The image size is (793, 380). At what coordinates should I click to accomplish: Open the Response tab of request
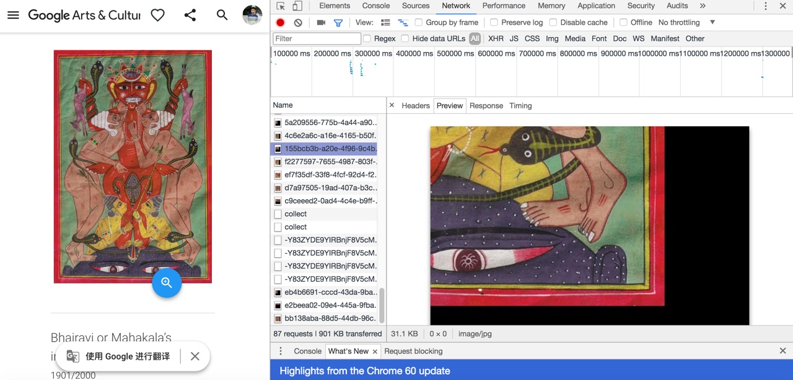[486, 106]
